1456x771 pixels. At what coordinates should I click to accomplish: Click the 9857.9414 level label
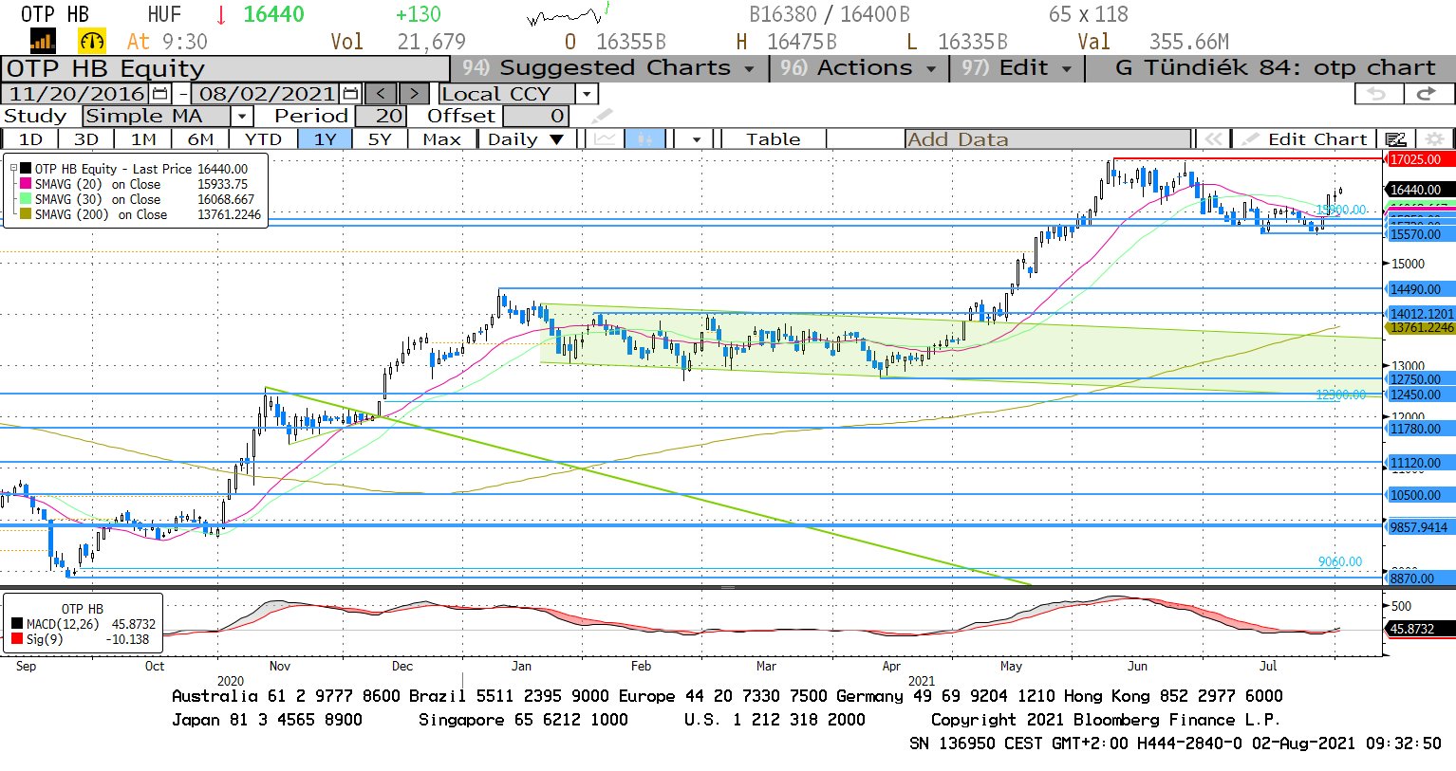(x=1419, y=527)
